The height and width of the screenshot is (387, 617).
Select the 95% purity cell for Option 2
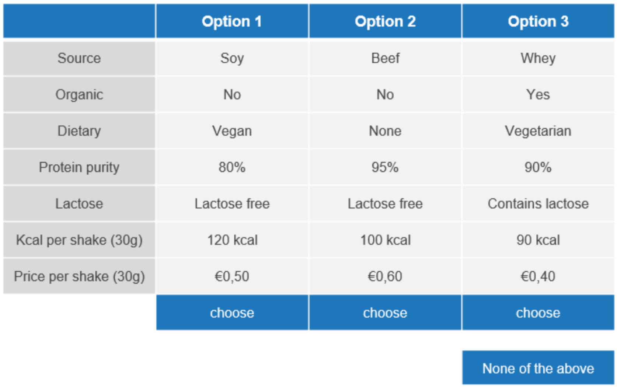385,167
